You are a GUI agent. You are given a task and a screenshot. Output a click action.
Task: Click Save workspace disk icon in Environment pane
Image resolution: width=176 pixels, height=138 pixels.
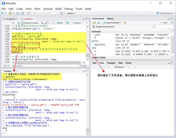tap(99, 23)
